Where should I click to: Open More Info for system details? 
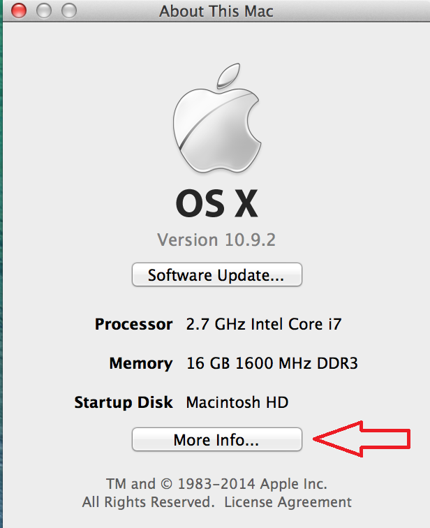point(216,440)
